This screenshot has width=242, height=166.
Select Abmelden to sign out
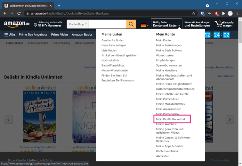163,156
